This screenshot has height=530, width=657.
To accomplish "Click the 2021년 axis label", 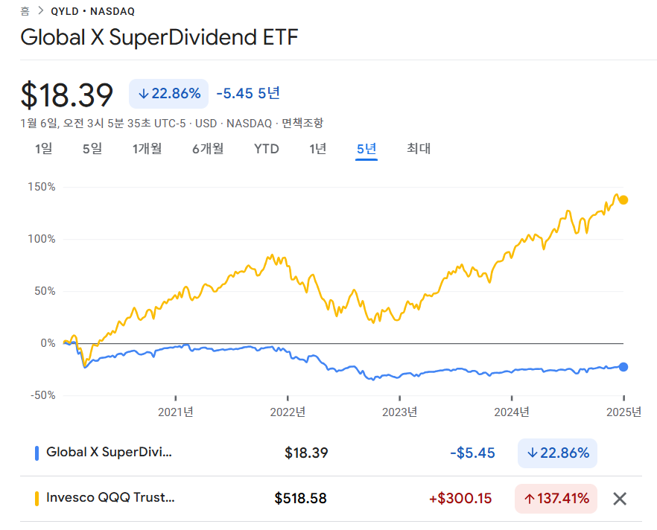I will (x=176, y=412).
